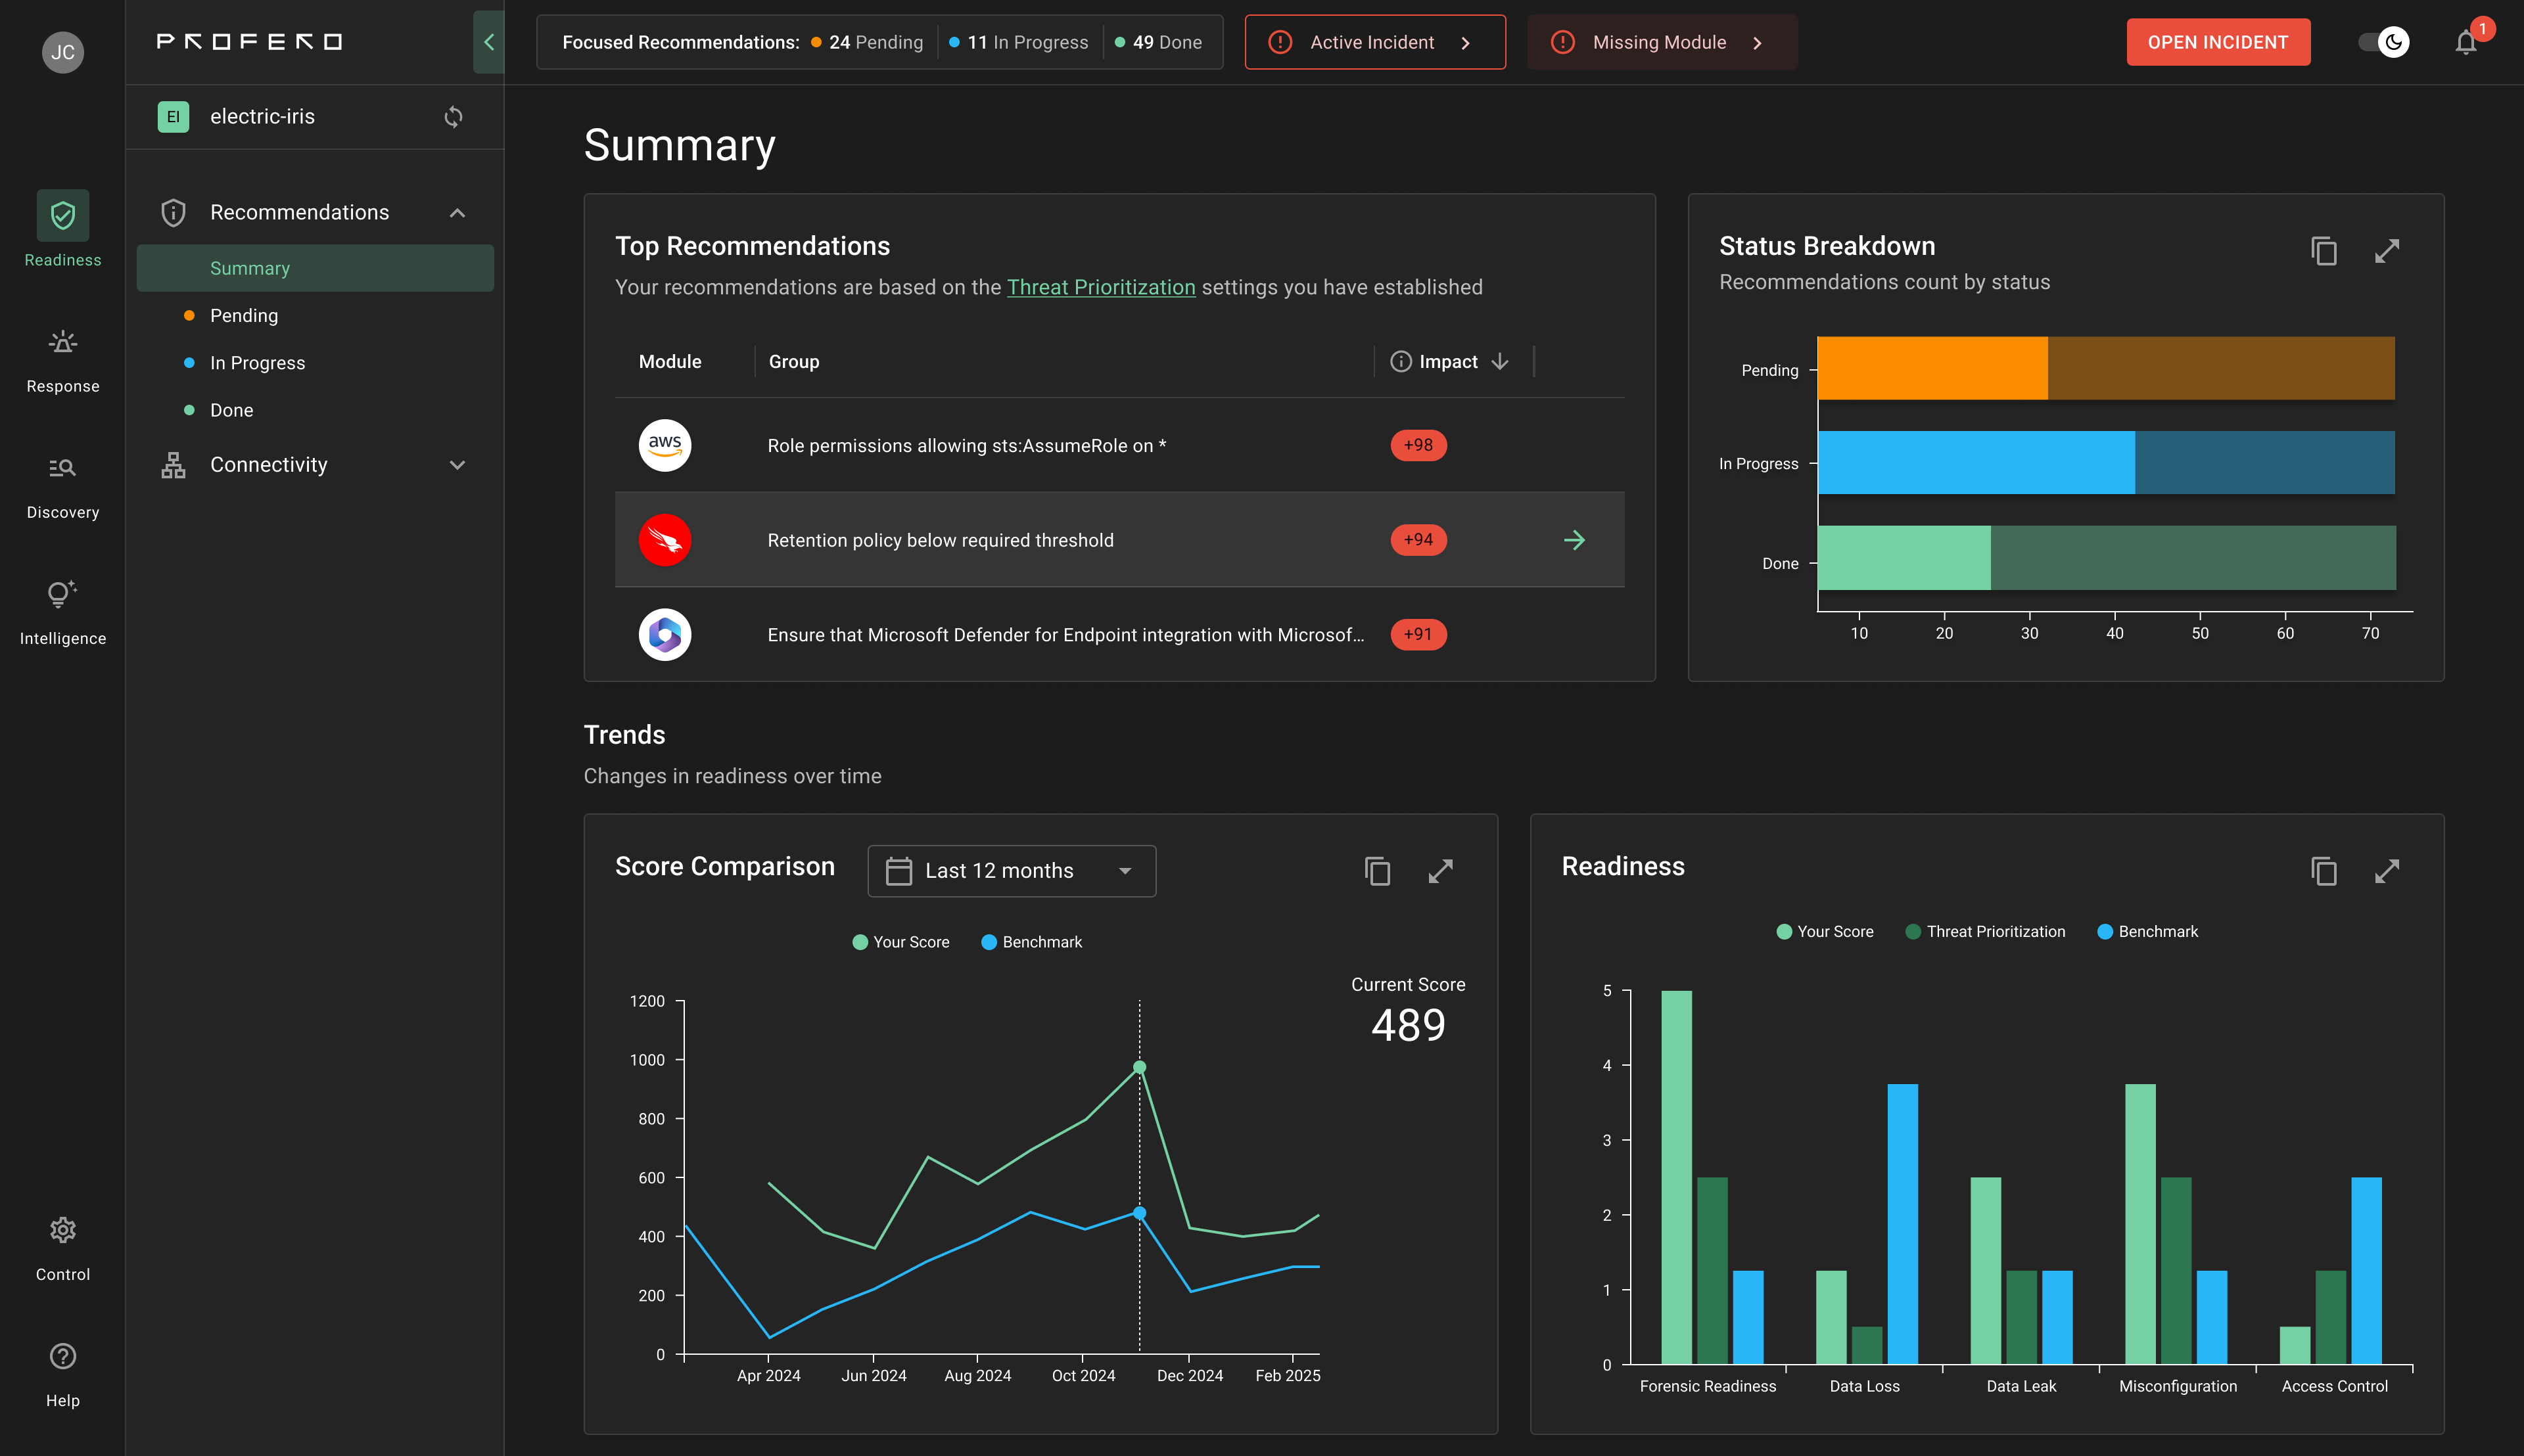Toggle the Benchmark legend in Score Comparison
The width and height of the screenshot is (2524, 1456).
click(1031, 941)
